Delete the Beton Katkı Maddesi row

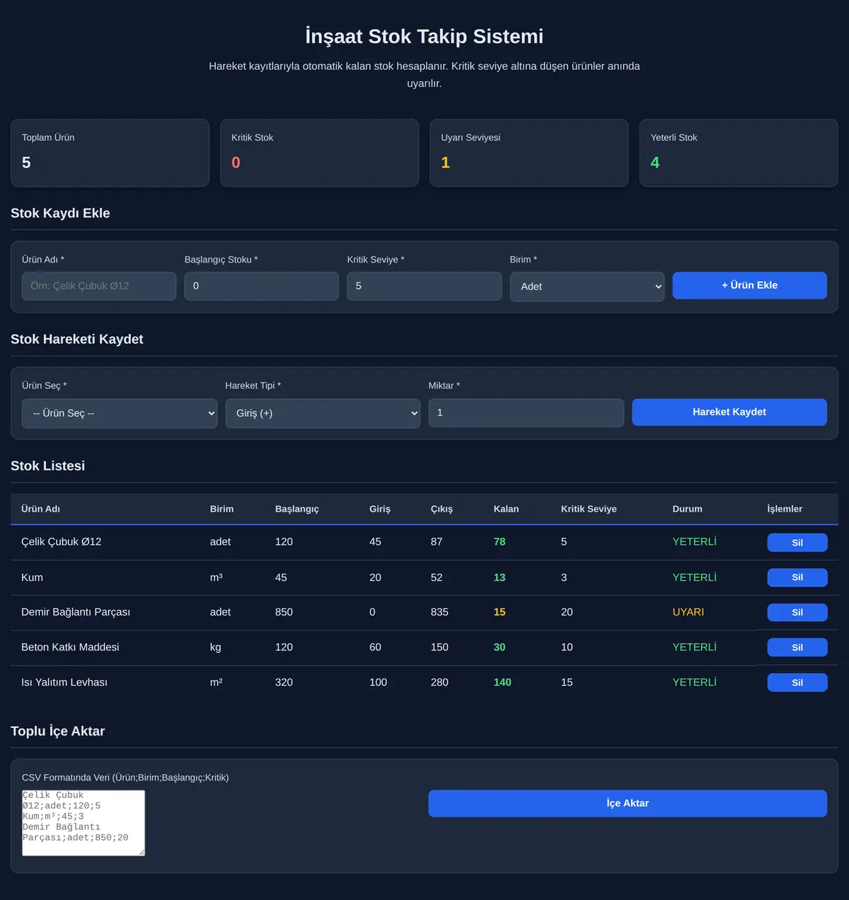pos(797,647)
